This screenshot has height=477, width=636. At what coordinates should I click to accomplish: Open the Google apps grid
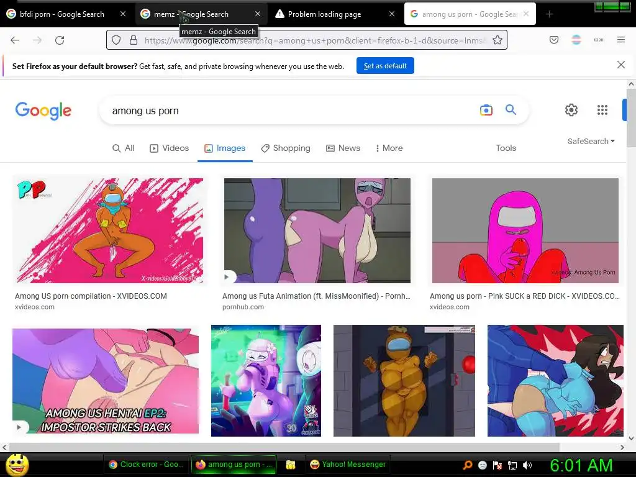(602, 110)
